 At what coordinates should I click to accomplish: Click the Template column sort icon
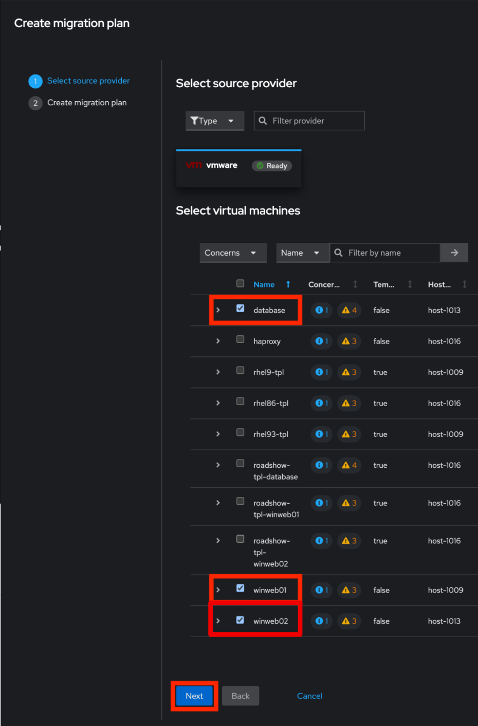pyautogui.click(x=410, y=284)
